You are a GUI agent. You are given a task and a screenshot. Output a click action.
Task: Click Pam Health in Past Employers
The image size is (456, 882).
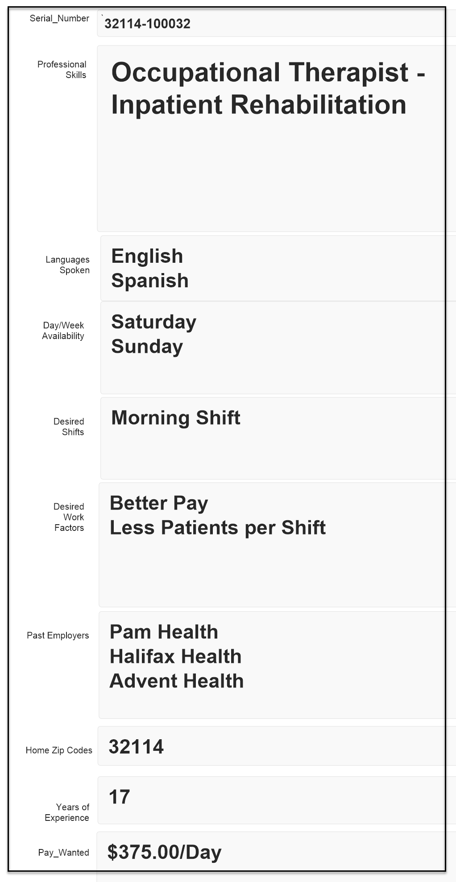(x=164, y=632)
